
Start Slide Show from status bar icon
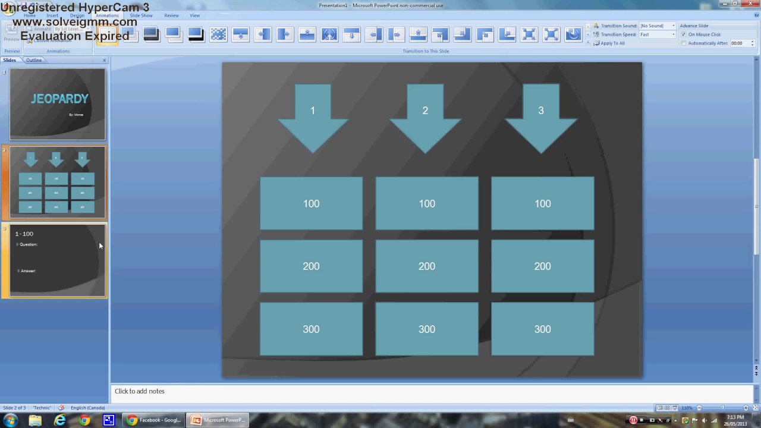(675, 408)
